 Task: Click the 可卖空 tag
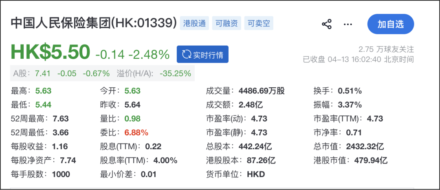[259, 23]
